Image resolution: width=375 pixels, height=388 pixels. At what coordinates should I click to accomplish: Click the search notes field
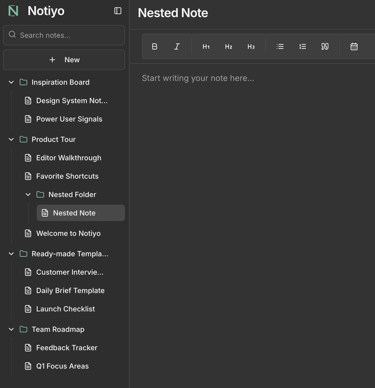point(64,35)
